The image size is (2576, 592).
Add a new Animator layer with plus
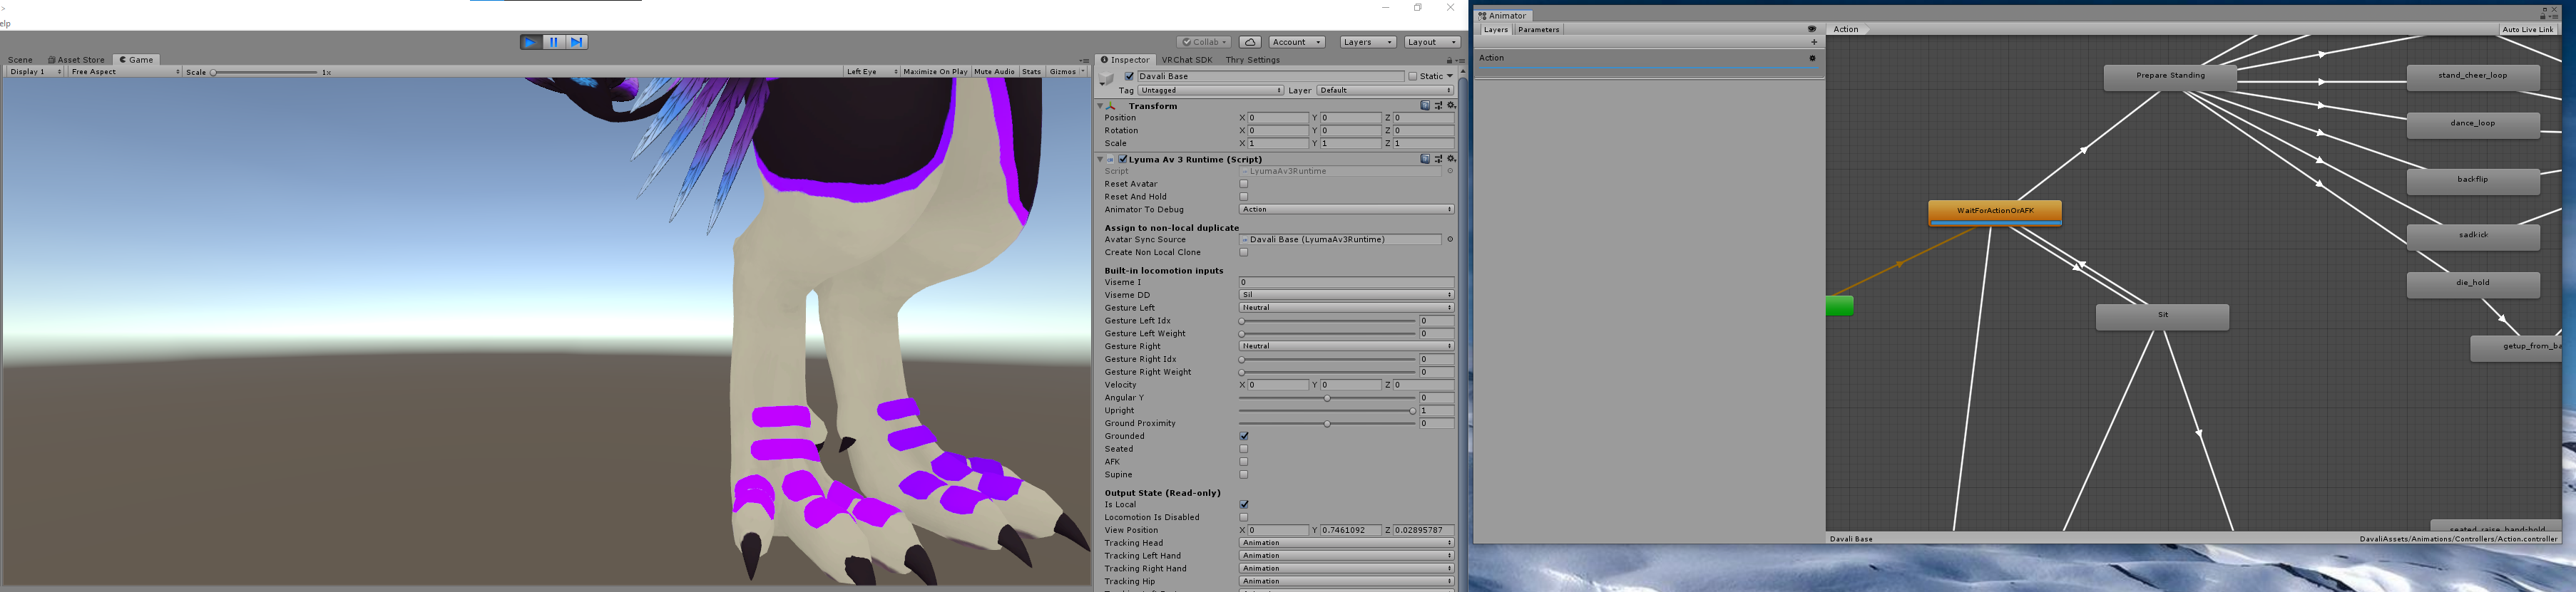(x=1814, y=42)
